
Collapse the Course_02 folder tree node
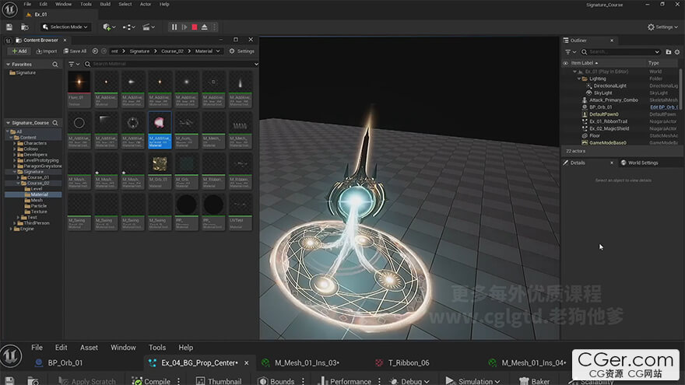point(20,184)
